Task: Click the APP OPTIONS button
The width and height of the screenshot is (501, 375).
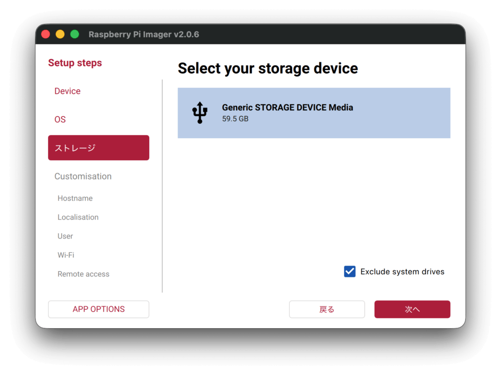Action: [98, 309]
